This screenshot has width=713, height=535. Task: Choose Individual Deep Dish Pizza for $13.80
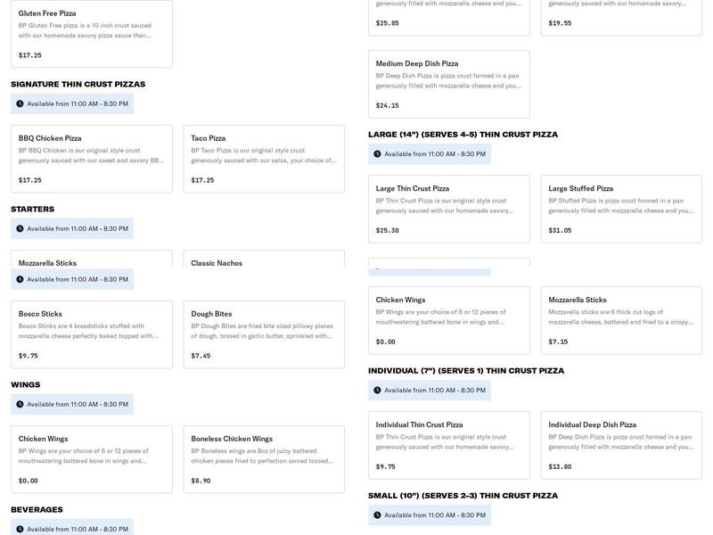pos(621,445)
